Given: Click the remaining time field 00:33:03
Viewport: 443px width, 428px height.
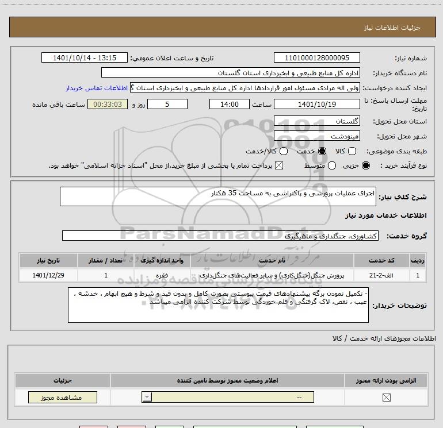Looking at the screenshot, I should [108, 104].
